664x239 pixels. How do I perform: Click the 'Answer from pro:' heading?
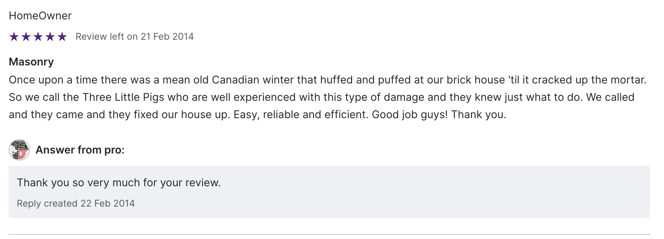pos(80,150)
